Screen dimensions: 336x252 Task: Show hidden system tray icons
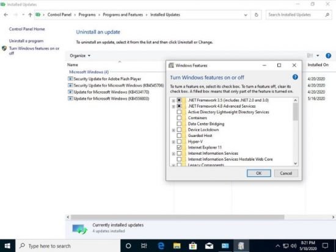tap(277, 246)
